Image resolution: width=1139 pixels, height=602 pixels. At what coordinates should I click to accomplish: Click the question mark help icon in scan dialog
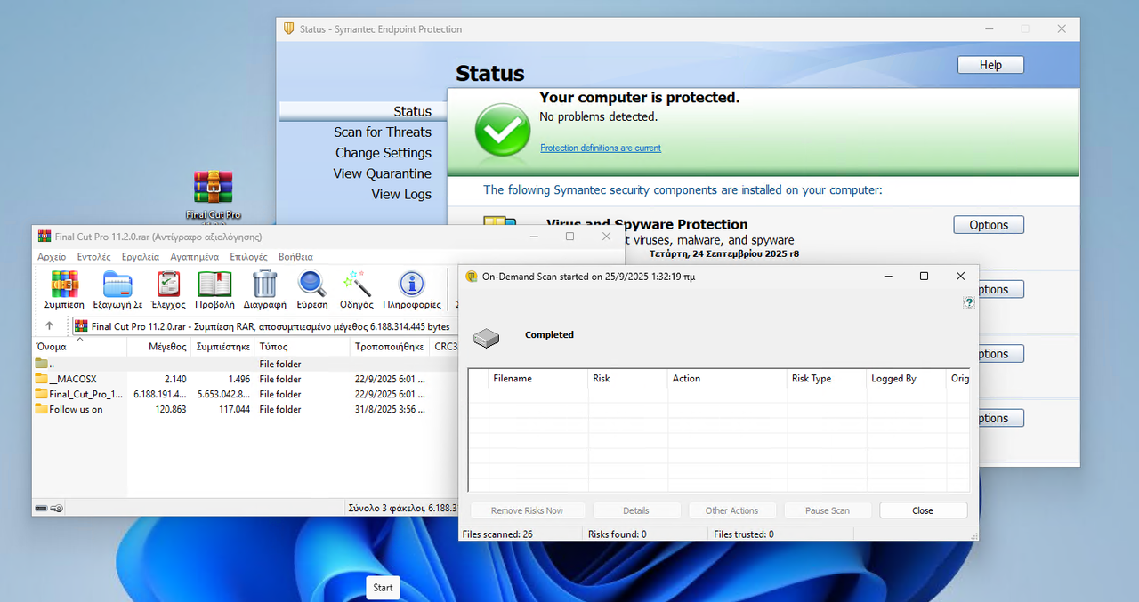tap(969, 302)
